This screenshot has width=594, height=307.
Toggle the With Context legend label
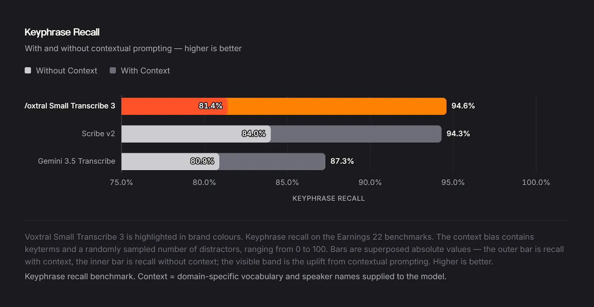pos(145,70)
